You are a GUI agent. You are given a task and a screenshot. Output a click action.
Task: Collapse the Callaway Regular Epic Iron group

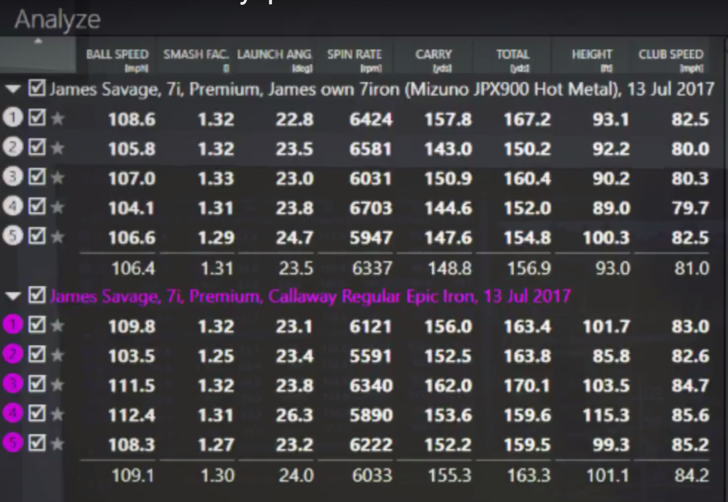(13, 295)
